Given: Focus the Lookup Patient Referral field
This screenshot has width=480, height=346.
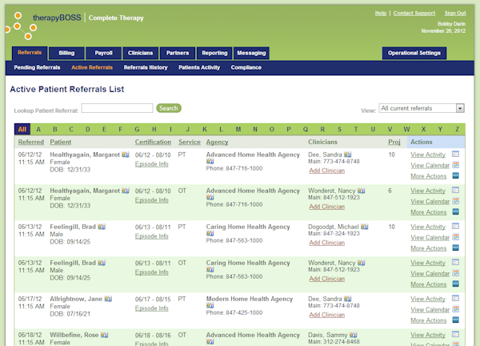Looking at the screenshot, I should pos(117,108).
